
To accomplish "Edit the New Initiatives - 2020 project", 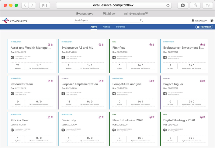I will point(151,117).
